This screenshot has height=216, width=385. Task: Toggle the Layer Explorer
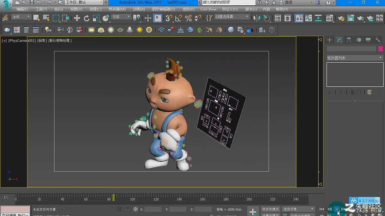click(288, 18)
